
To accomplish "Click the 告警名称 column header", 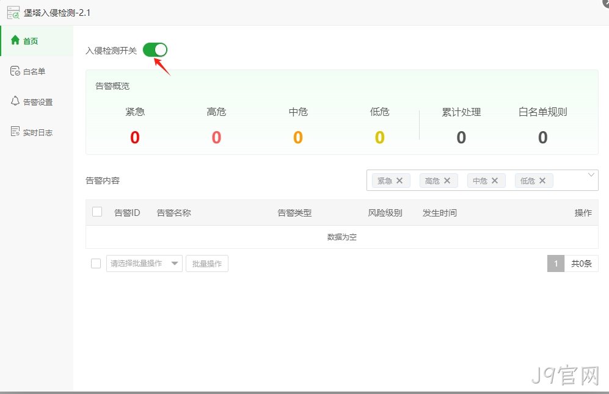I will (173, 213).
